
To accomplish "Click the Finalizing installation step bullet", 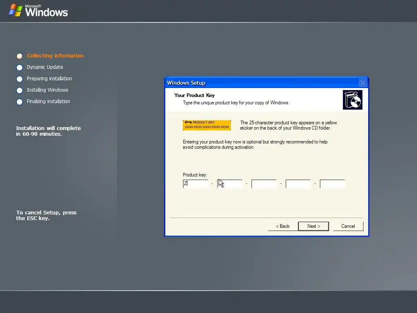I will (20, 101).
